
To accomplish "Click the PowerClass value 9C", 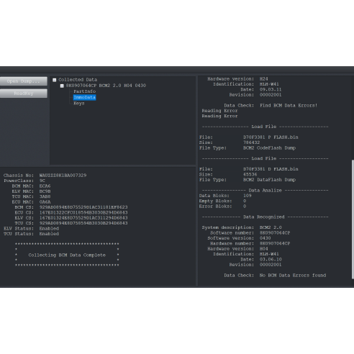I will [x=42, y=181].
